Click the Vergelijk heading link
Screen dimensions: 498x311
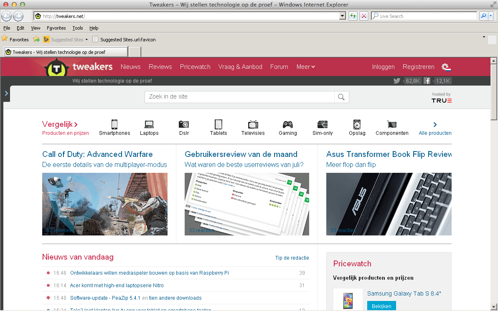click(x=60, y=124)
